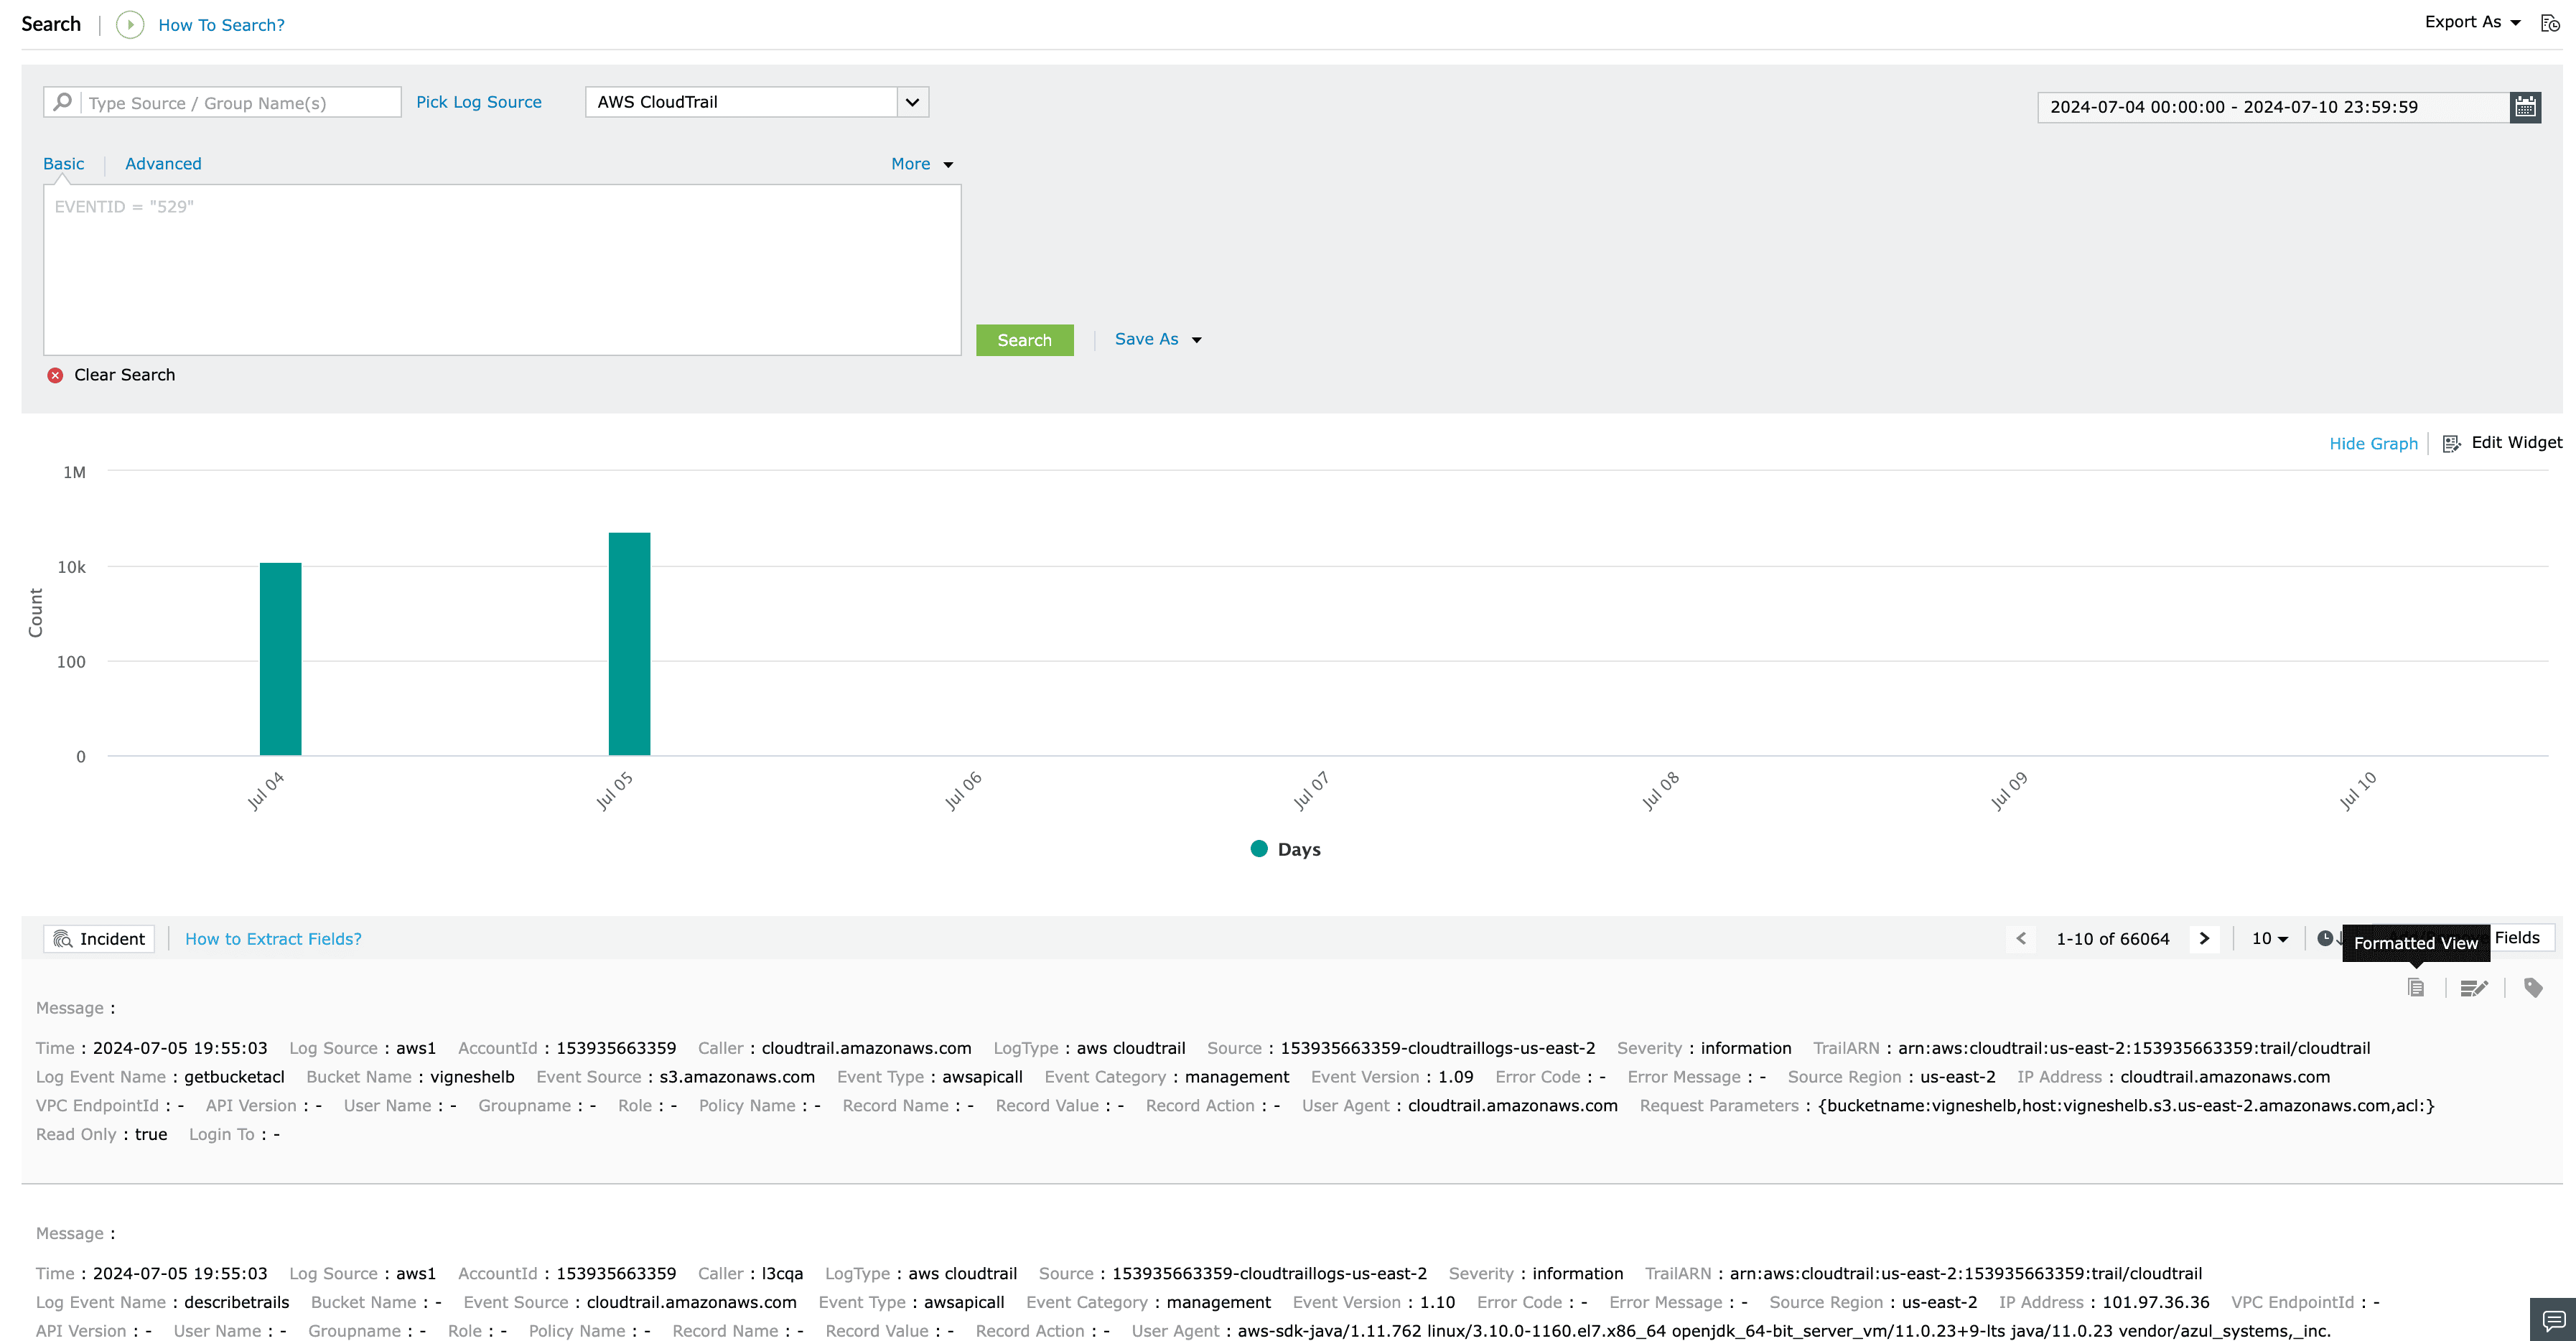Click the Jul 05 bar in the chart
Image resolution: width=2576 pixels, height=1341 pixels.
(x=629, y=643)
